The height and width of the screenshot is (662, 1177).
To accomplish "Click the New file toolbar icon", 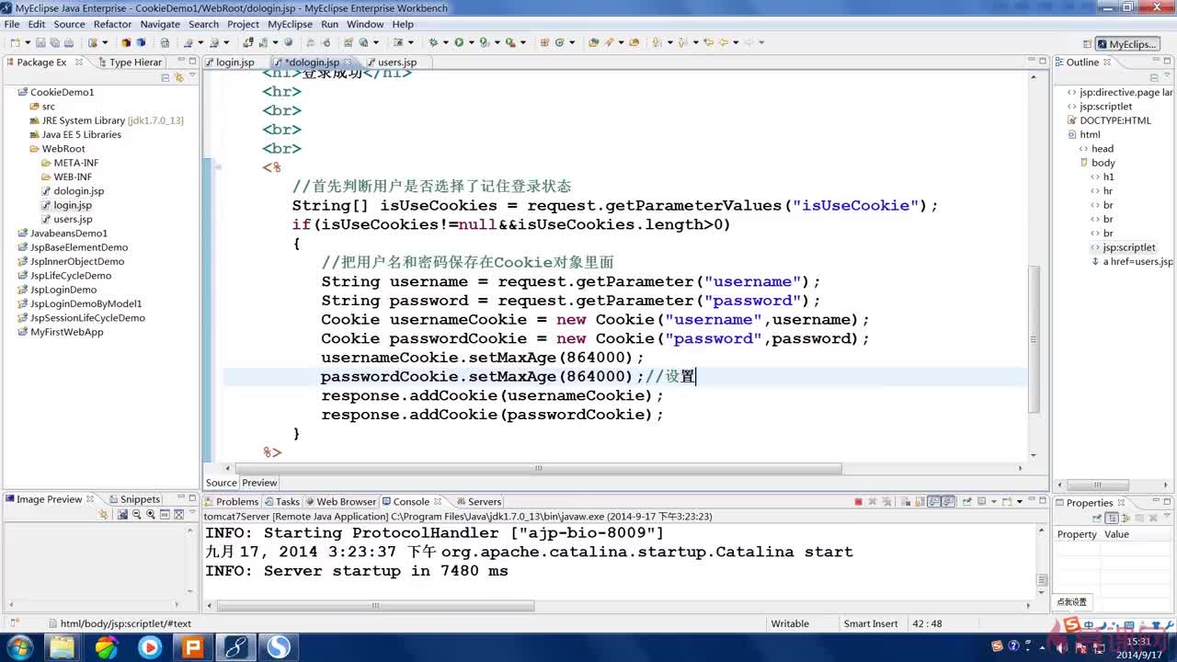I will (14, 42).
